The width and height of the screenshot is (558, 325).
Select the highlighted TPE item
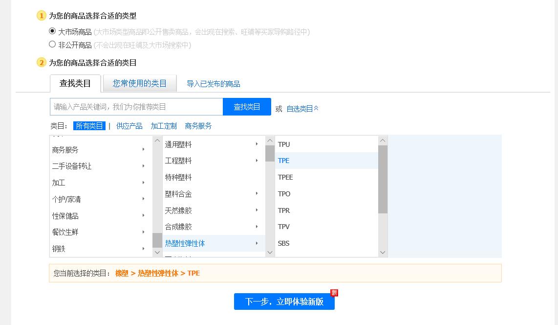[x=283, y=161]
